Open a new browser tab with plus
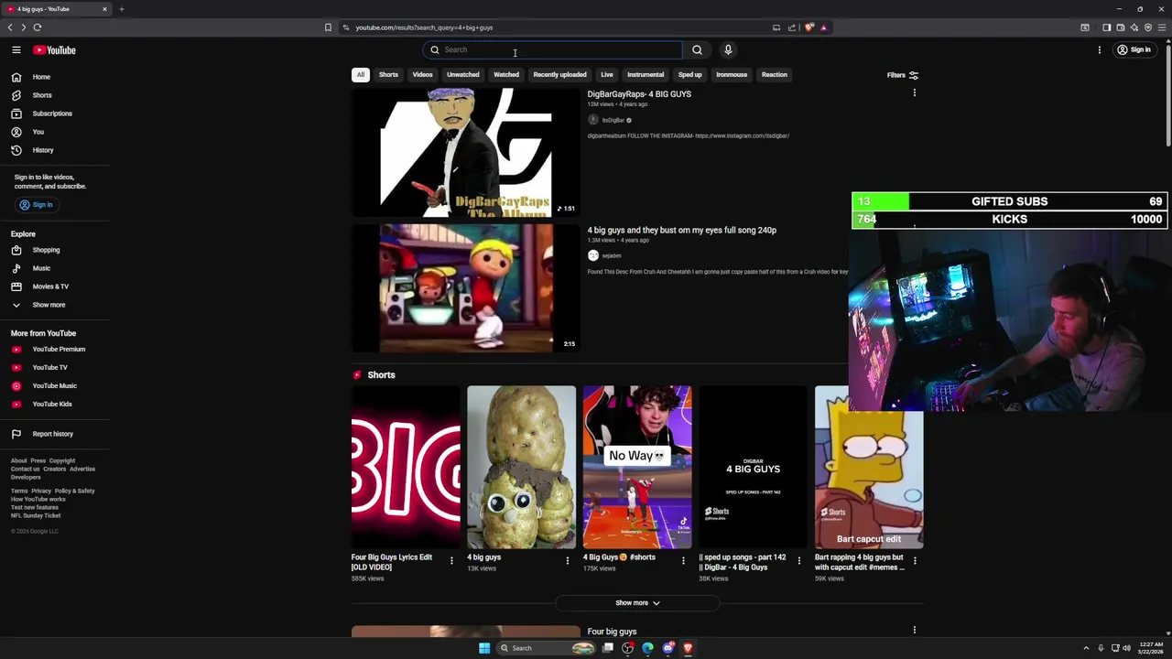The image size is (1172, 659). (121, 9)
